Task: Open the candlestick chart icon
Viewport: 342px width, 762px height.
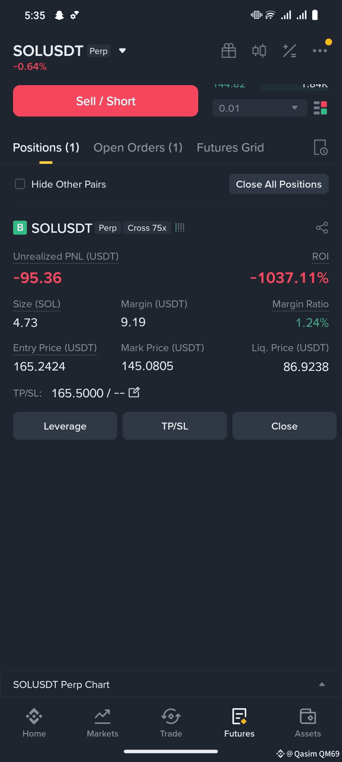Action: [259, 51]
